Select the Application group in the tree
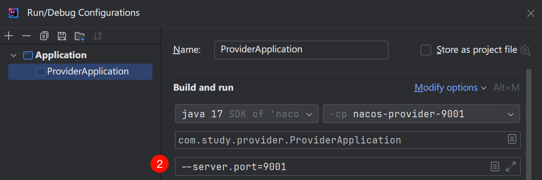The image size is (542, 180). point(61,55)
